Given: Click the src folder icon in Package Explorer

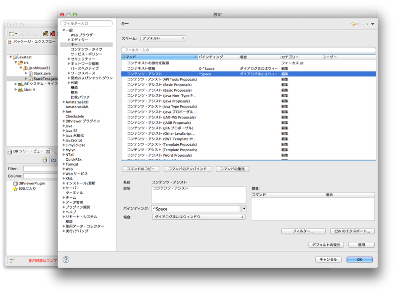Looking at the screenshot, I should click(x=20, y=62).
